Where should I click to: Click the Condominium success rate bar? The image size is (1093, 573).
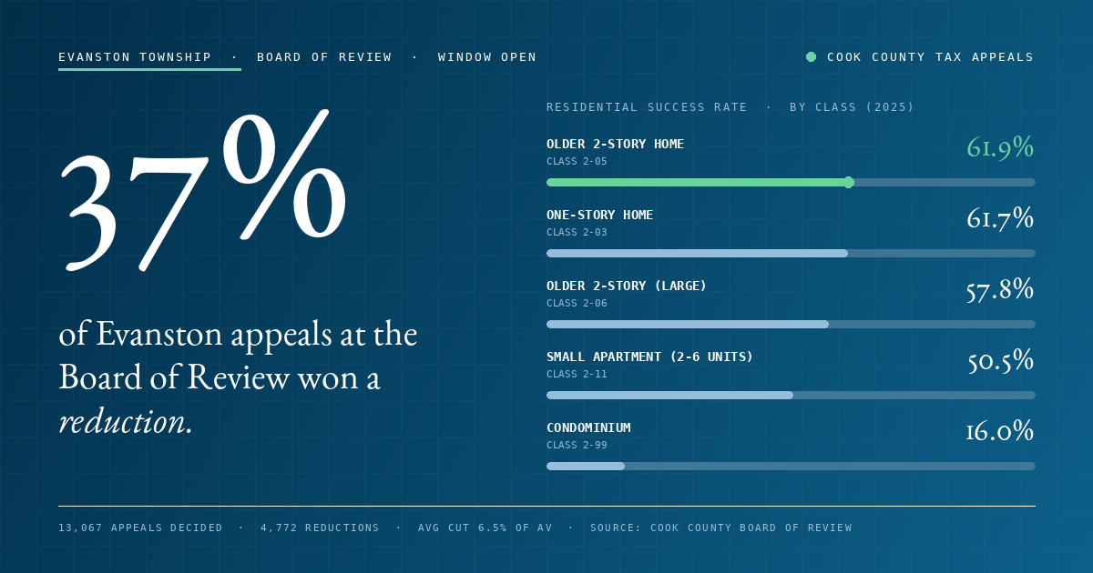coord(791,466)
